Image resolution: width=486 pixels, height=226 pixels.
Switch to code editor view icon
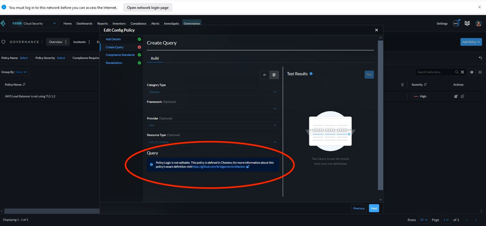(x=265, y=75)
